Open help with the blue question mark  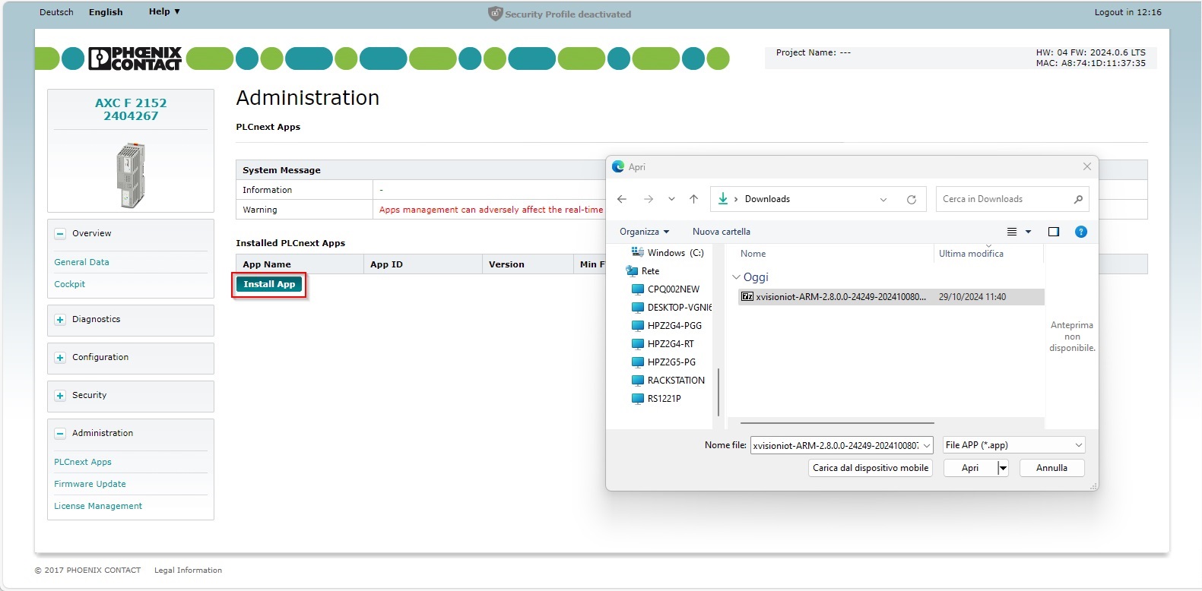(1081, 232)
